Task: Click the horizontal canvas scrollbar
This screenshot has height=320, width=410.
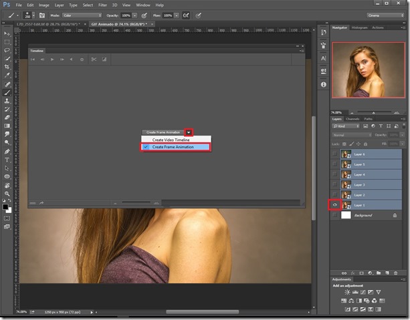Action: 203,312
